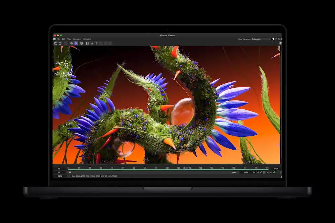The image size is (335, 223).
Task: Toggle the half-circle contrast icon
Action: point(81,43)
